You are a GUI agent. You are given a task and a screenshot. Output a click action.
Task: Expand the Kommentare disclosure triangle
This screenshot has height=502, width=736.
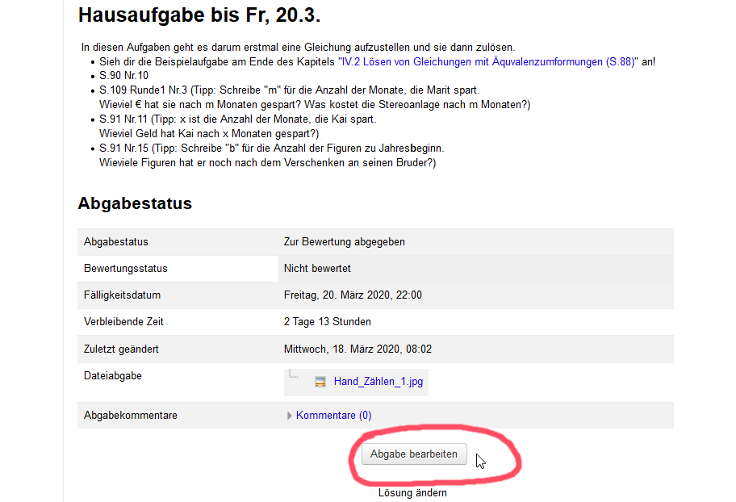[290, 416]
